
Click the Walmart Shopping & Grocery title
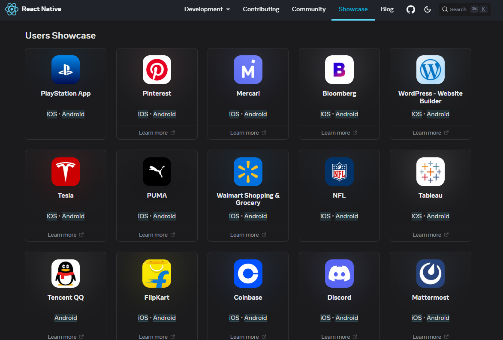248,199
